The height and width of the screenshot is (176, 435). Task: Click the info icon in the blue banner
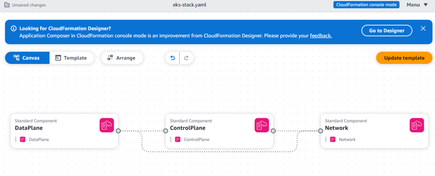[13, 28]
